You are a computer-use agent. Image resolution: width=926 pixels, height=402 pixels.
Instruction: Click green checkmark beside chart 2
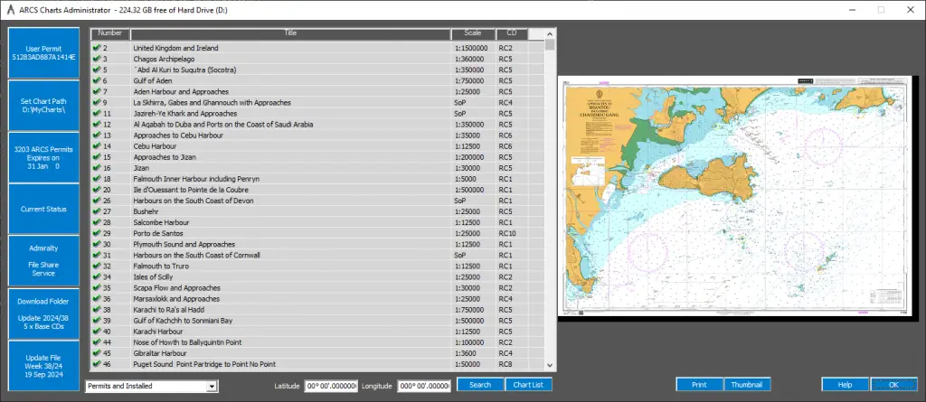[x=97, y=48]
